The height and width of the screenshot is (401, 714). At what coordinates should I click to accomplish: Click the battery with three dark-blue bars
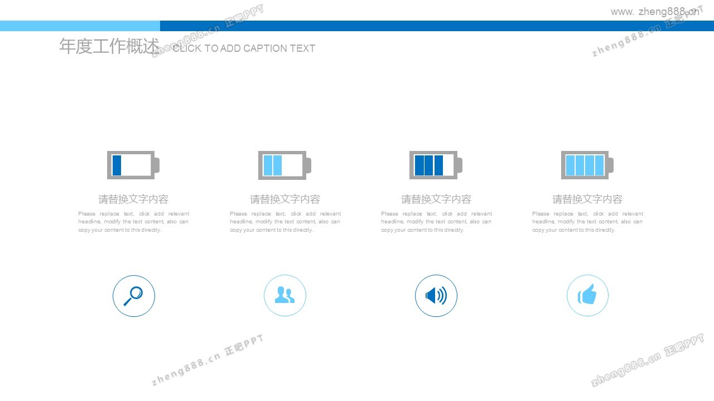click(x=435, y=165)
